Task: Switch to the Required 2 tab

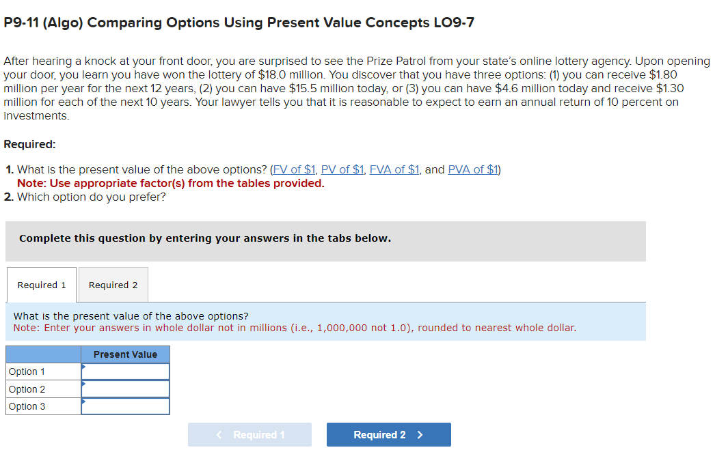Action: [x=113, y=284]
